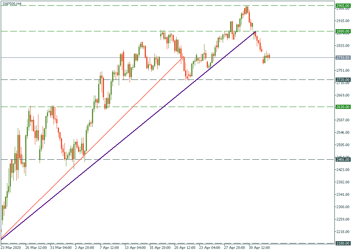Click the 2341.00 tick on price axis
The image size is (355, 252).
click(x=343, y=195)
